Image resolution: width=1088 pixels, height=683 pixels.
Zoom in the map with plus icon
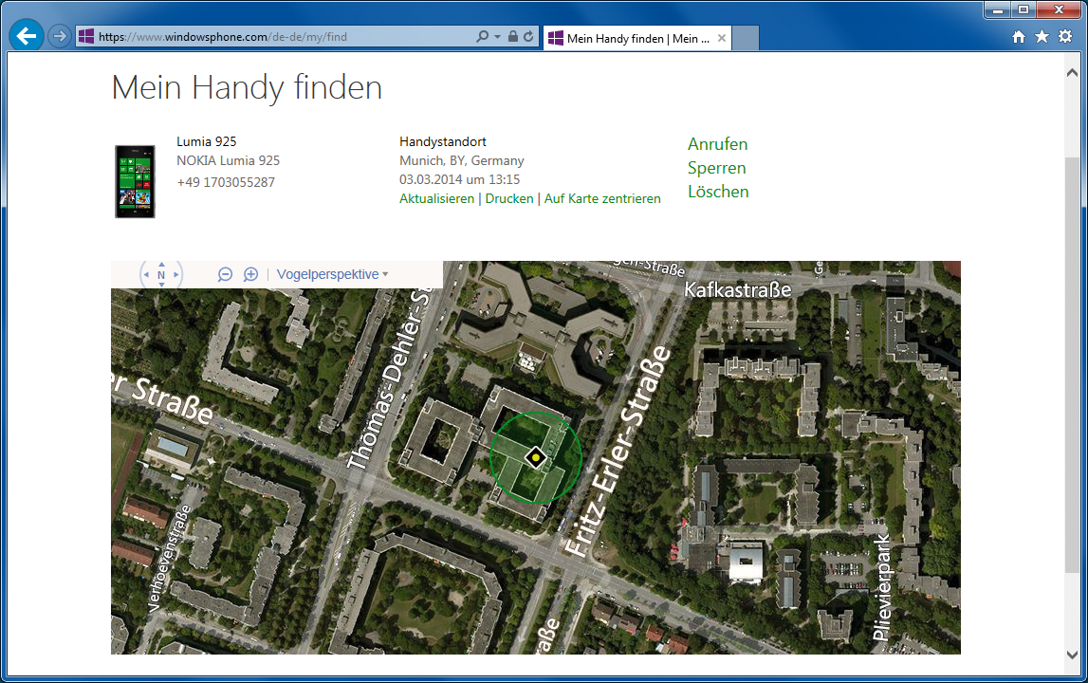pyautogui.click(x=250, y=275)
